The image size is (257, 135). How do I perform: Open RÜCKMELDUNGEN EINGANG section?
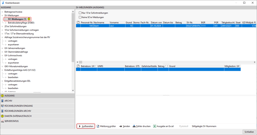pyautogui.click(x=37, y=106)
